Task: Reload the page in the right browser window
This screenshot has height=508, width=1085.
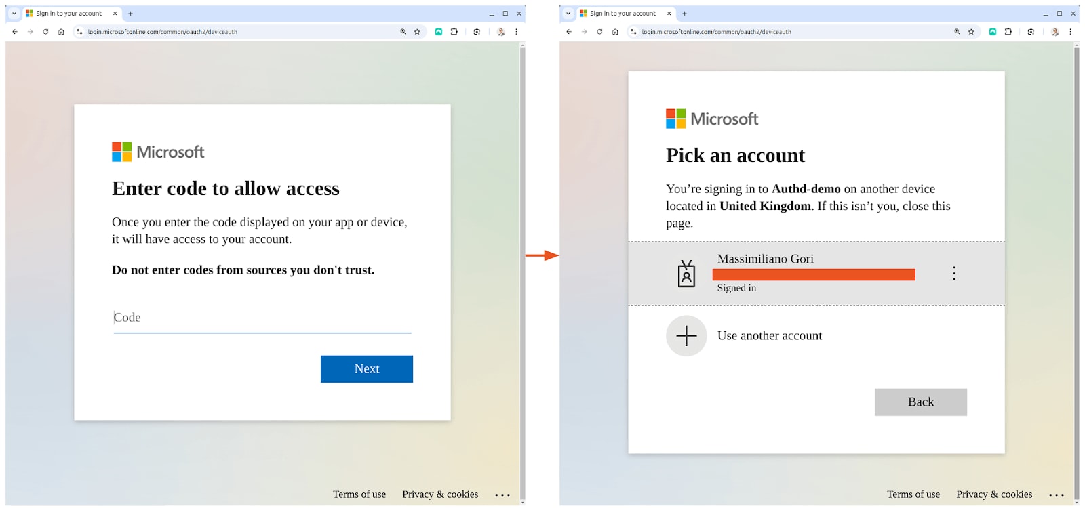Action: (599, 32)
